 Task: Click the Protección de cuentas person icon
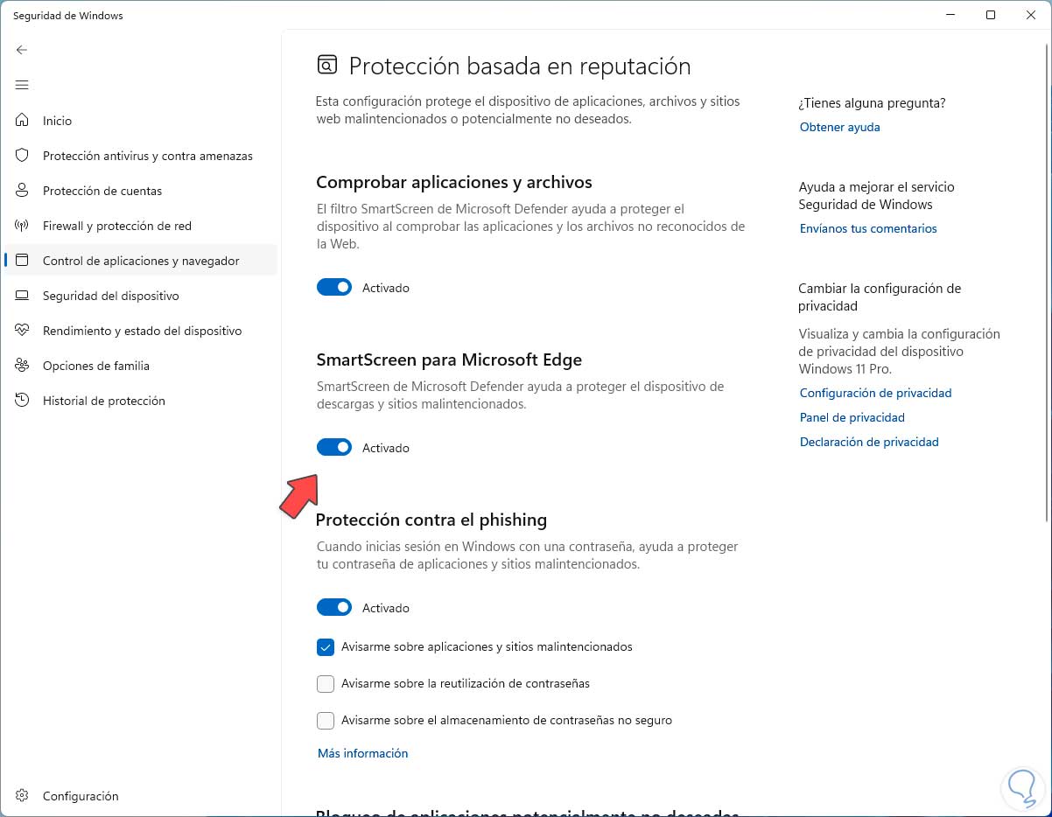[x=23, y=191]
